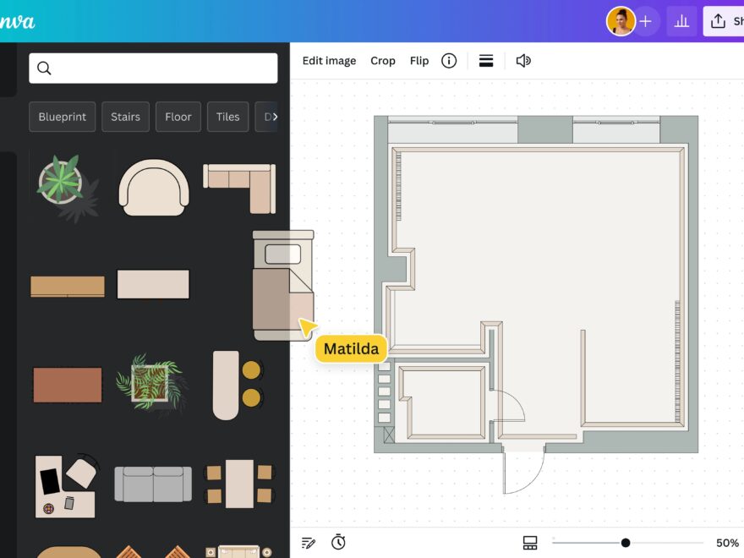Click the insights chart icon in the header
Image resolution: width=744 pixels, height=558 pixels.
click(681, 21)
